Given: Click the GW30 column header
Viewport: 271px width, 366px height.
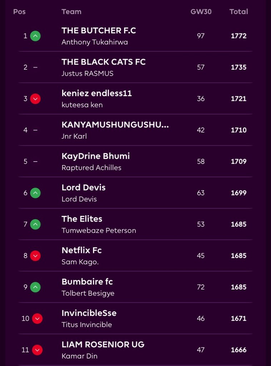Looking at the screenshot, I should (201, 11).
